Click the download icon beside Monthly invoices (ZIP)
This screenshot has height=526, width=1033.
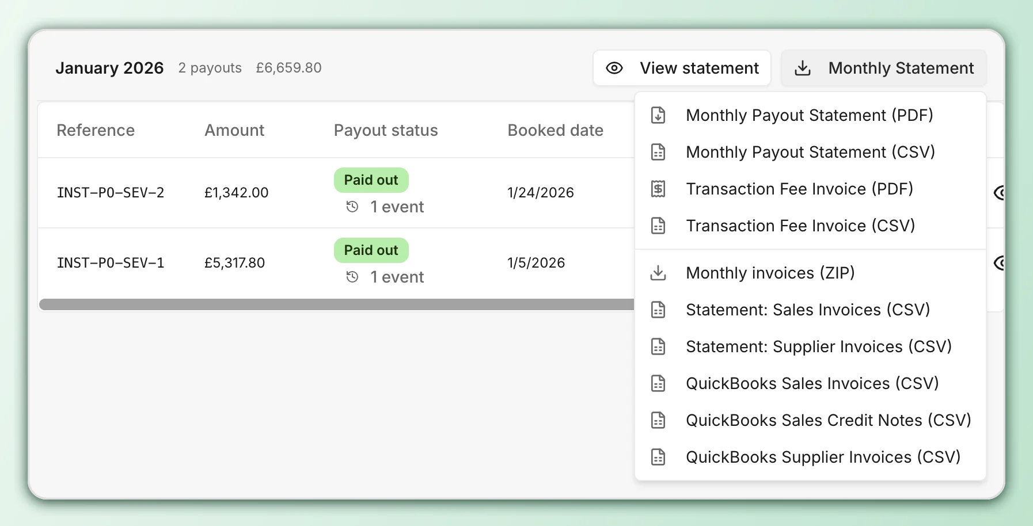pos(658,273)
